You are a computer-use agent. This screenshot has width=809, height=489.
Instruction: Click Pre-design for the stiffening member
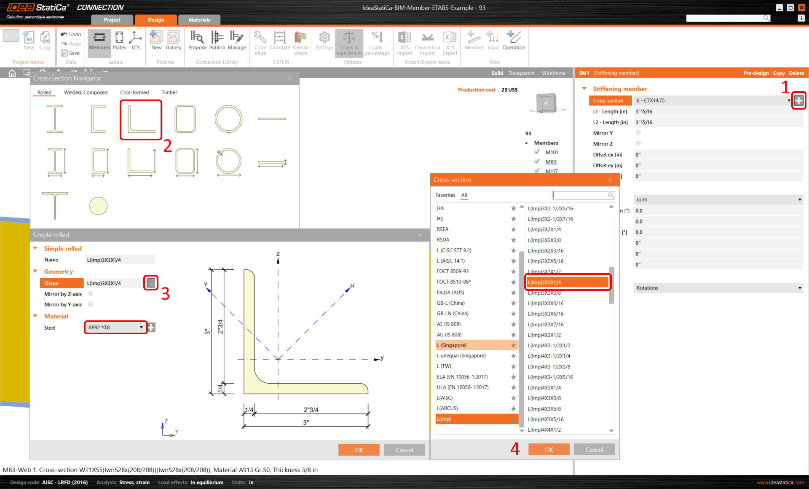click(x=755, y=73)
